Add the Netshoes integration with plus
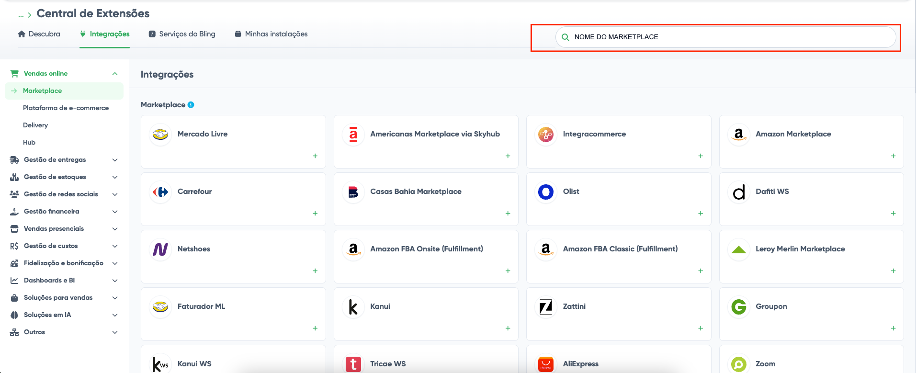 point(315,271)
